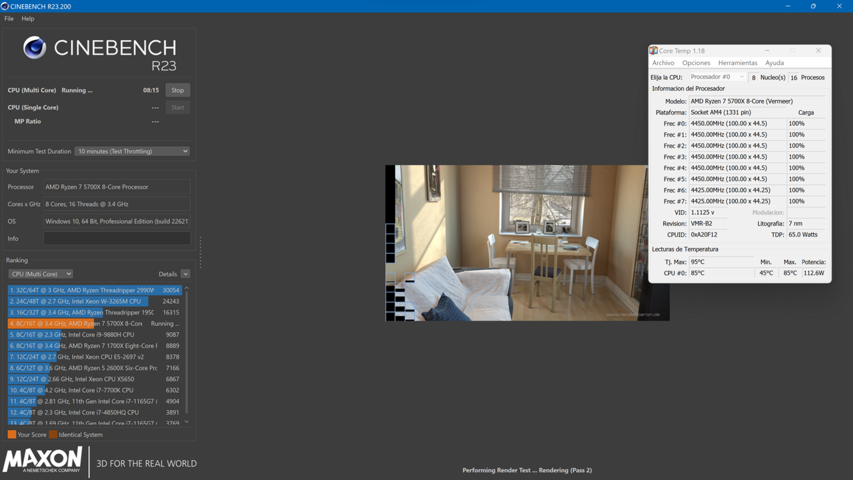Select the Ryzen 7 5700X running row
Screen dimensions: 853x480
coord(94,323)
